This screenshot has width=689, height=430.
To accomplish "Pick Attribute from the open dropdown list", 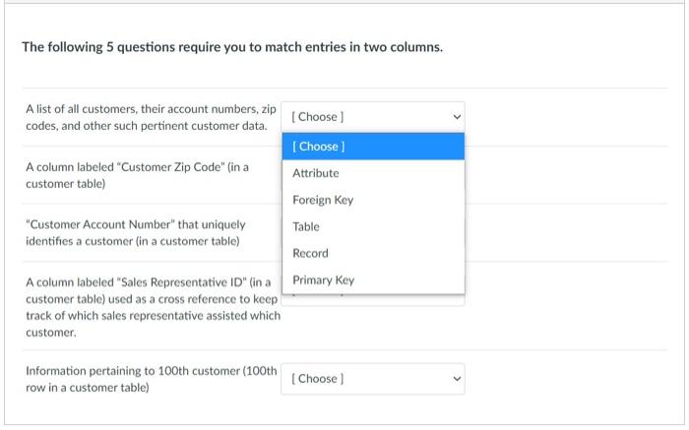I will point(373,173).
